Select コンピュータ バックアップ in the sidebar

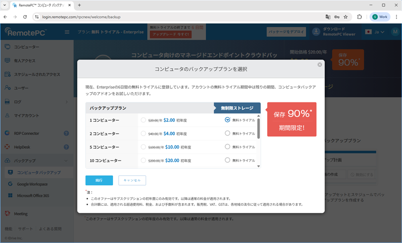[x=39, y=172]
